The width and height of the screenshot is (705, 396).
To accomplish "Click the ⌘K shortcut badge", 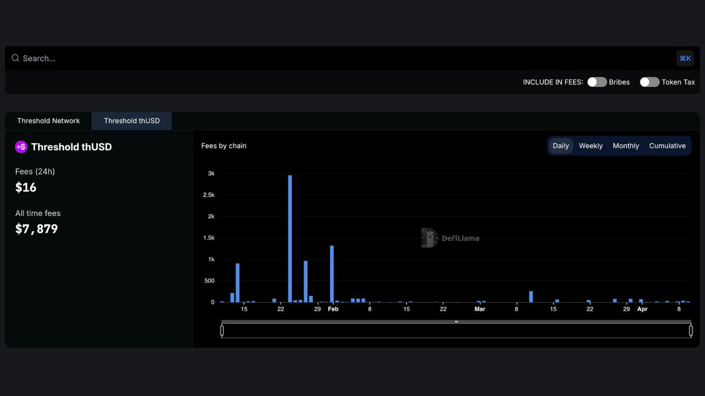I will 685,58.
